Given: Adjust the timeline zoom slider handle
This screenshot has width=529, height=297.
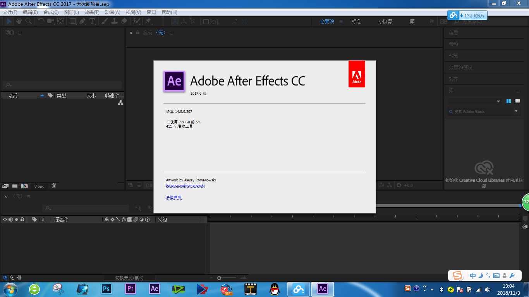Looking at the screenshot, I should [x=219, y=278].
